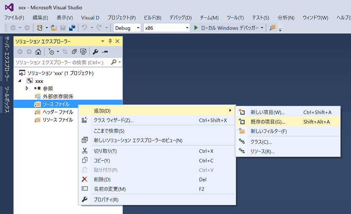The image size is (351, 214).
Task: Choose 新しいフィルター(F) from the submenu
Action: tap(288, 131)
